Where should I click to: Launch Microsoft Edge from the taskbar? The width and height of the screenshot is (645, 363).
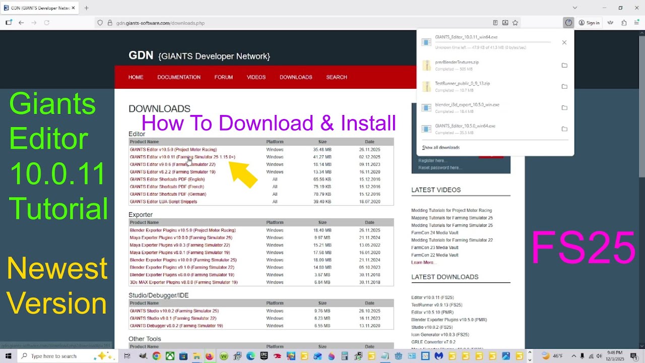250,356
